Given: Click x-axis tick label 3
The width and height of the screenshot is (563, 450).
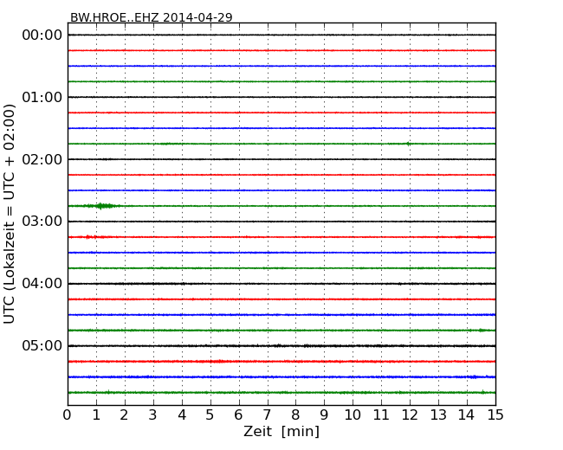Looking at the screenshot, I should (x=153, y=415).
